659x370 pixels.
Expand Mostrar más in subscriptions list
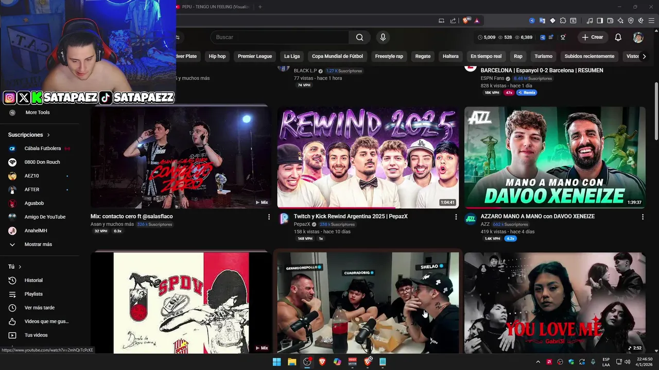click(38, 245)
